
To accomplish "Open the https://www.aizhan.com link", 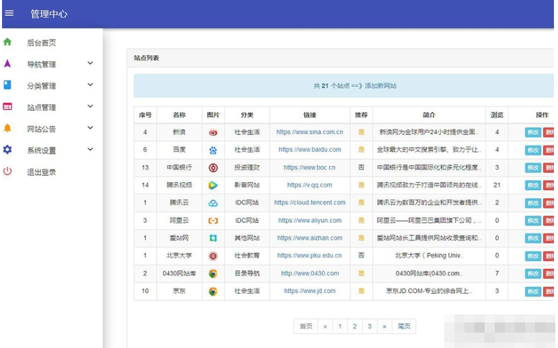I will [310, 238].
